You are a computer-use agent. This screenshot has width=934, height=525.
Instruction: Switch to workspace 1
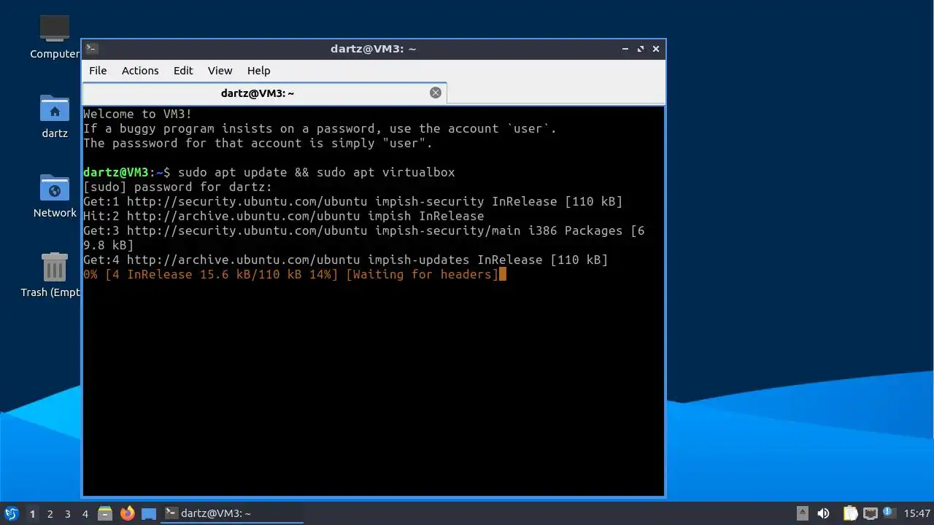pos(32,514)
